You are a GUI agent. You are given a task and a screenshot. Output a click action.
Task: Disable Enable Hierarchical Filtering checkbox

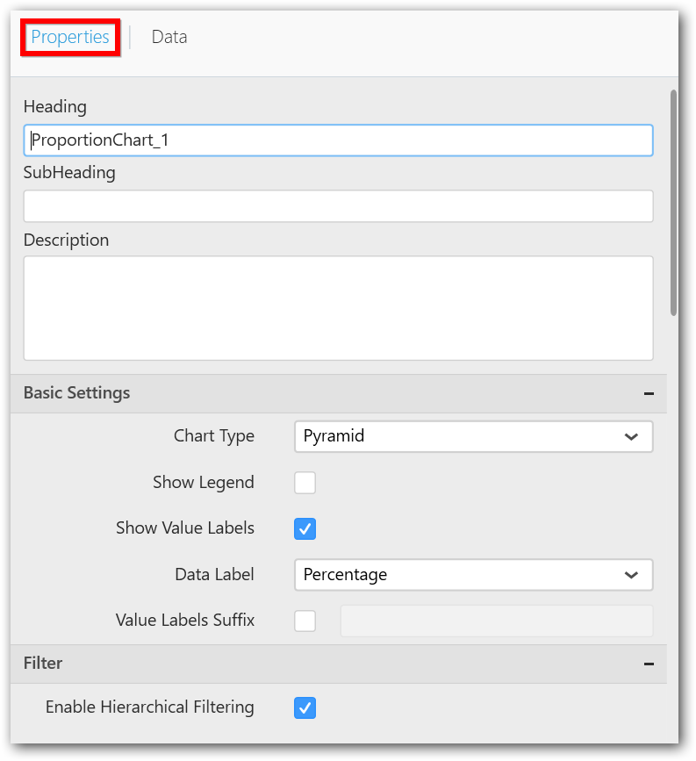click(x=305, y=707)
